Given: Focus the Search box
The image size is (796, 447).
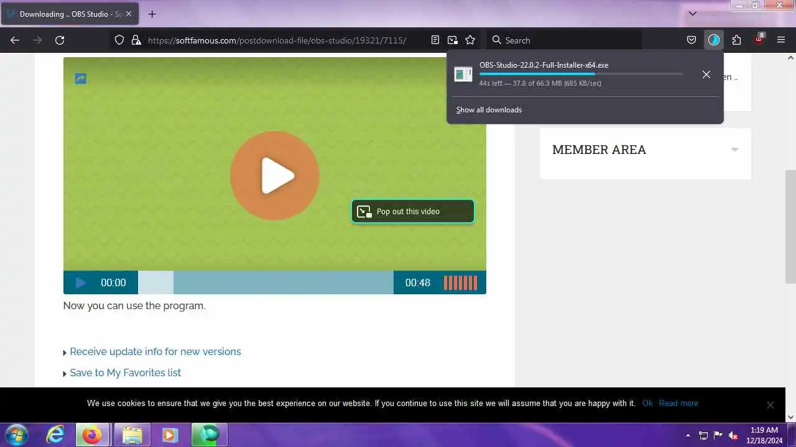Looking at the screenshot, I should (564, 40).
